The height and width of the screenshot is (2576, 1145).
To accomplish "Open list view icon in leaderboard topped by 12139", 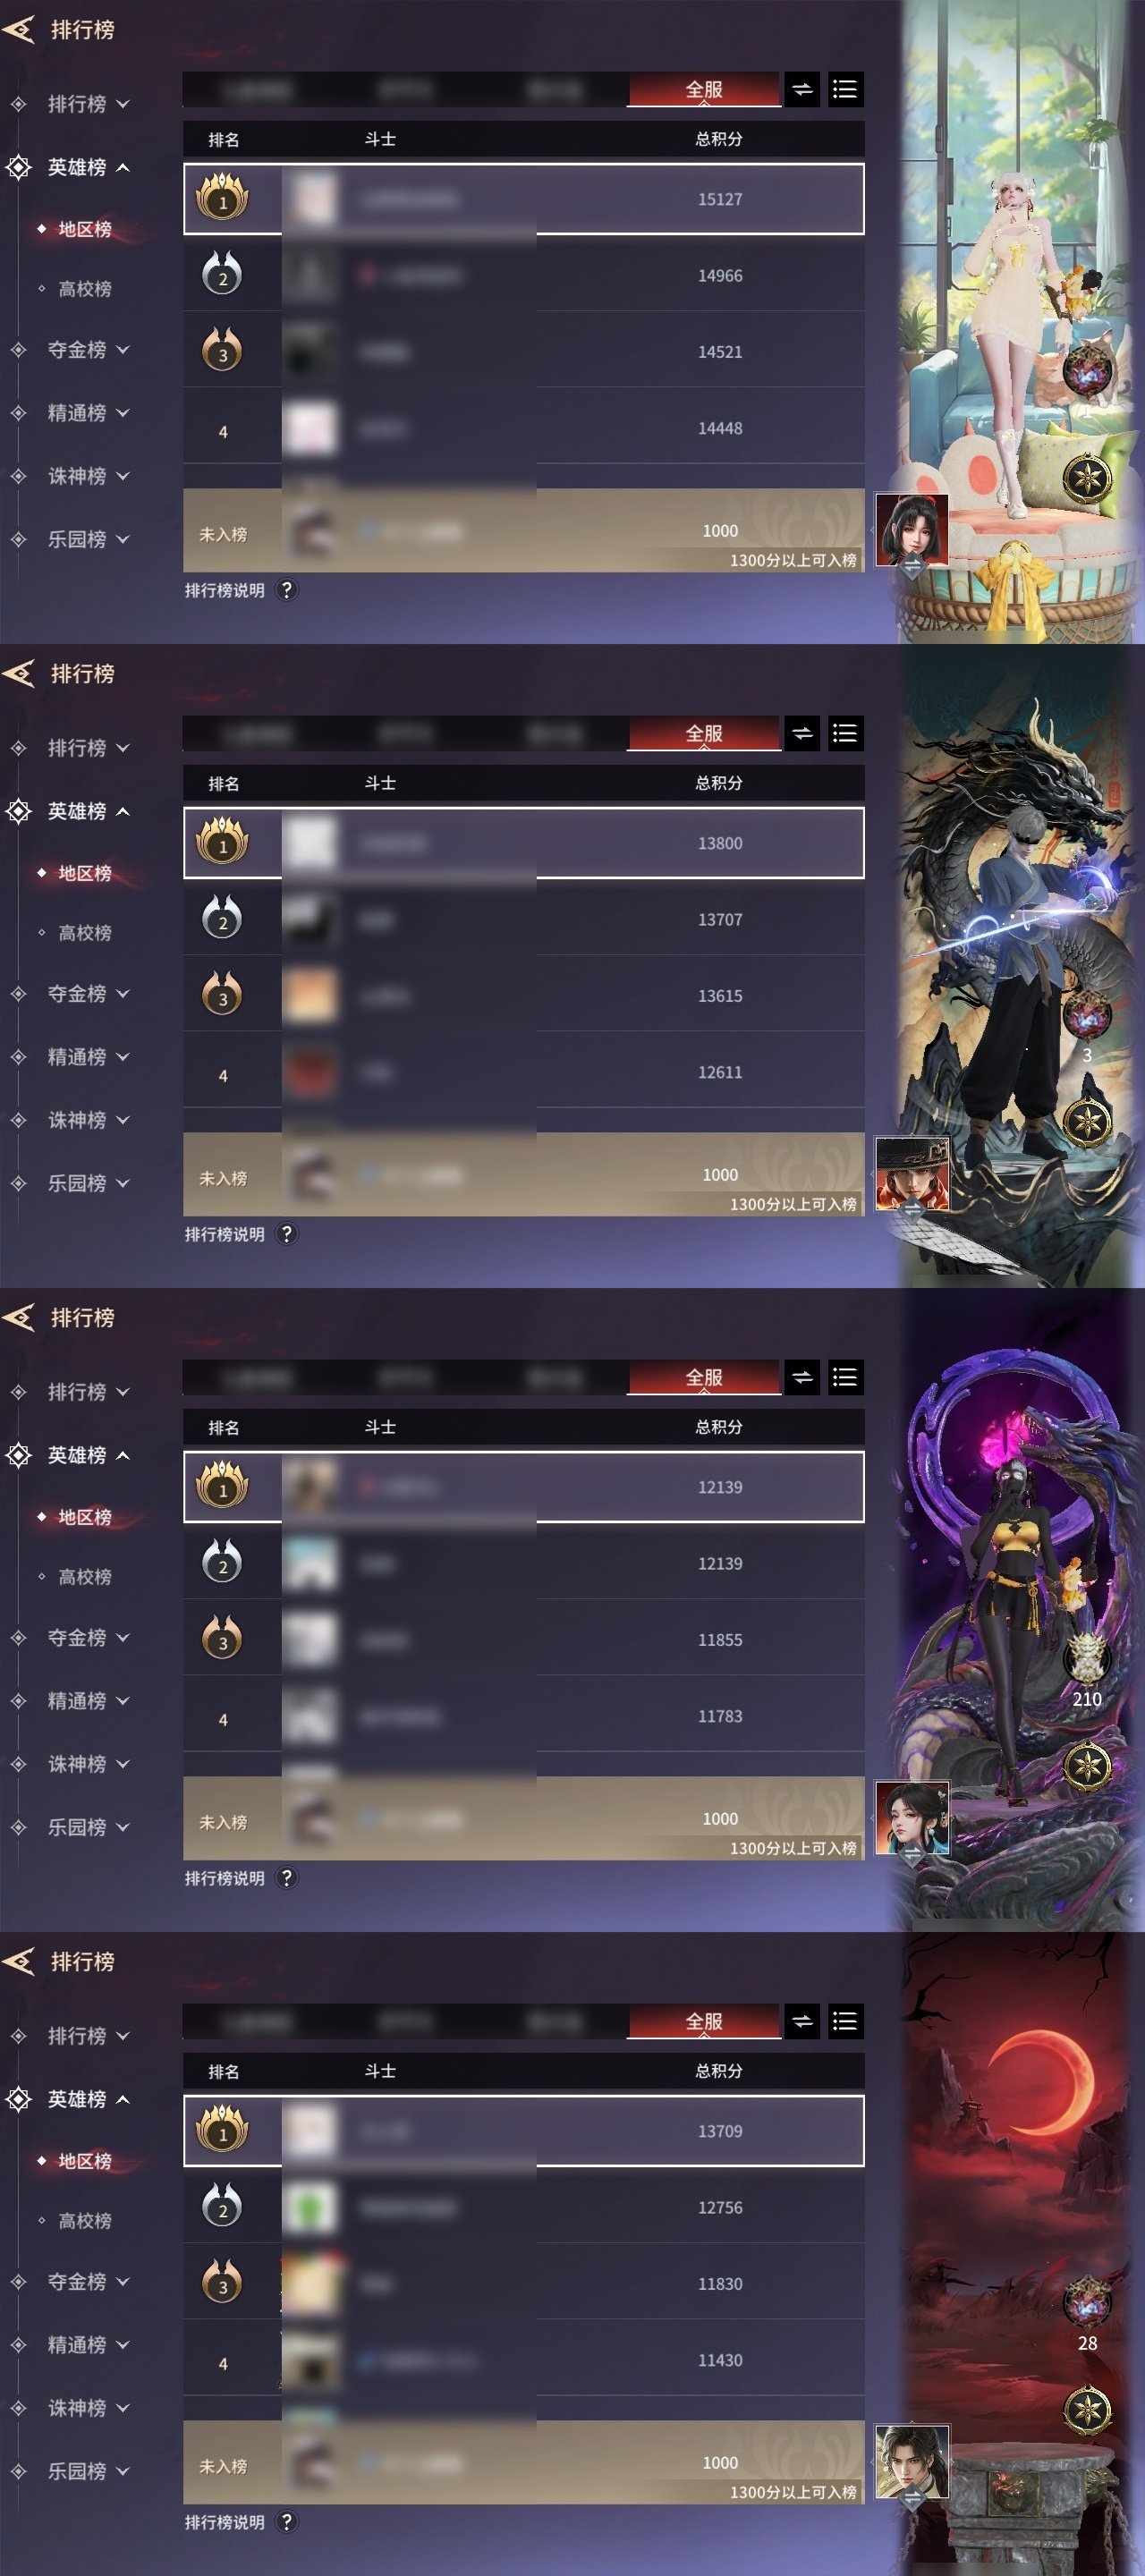I will [845, 1378].
